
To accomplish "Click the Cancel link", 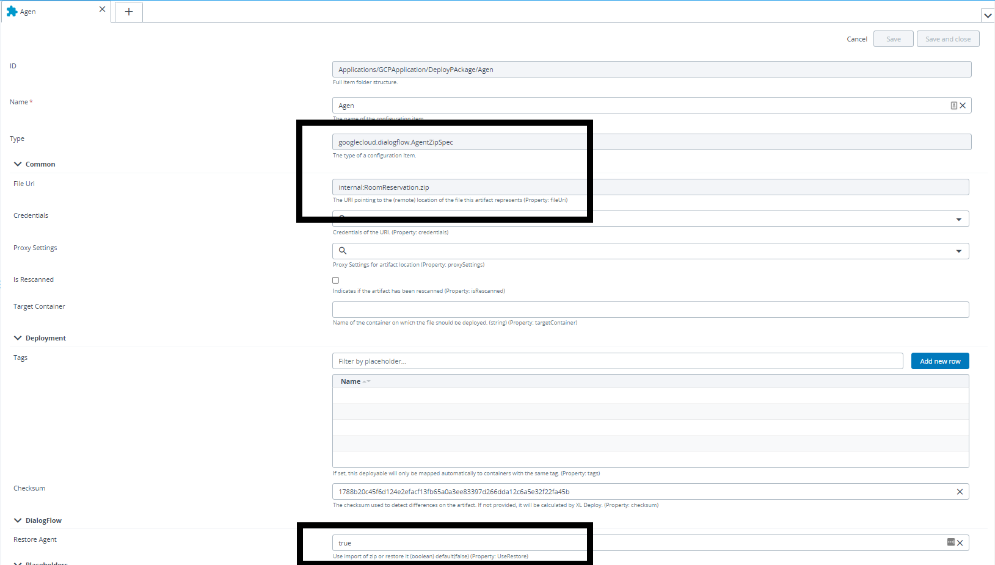I will (856, 39).
